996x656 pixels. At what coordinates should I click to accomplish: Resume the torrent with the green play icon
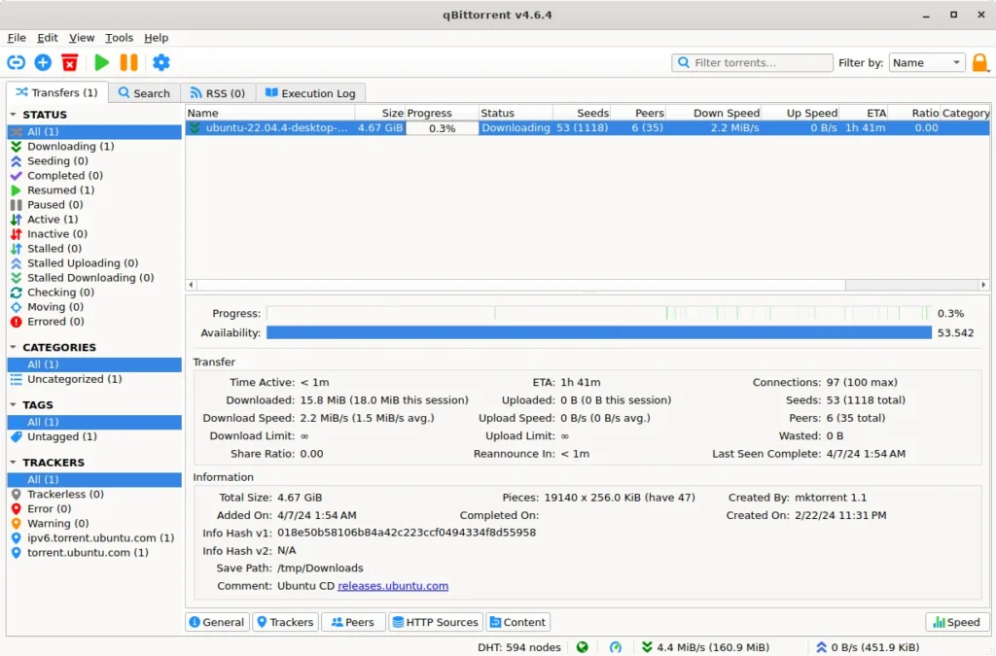pyautogui.click(x=101, y=62)
